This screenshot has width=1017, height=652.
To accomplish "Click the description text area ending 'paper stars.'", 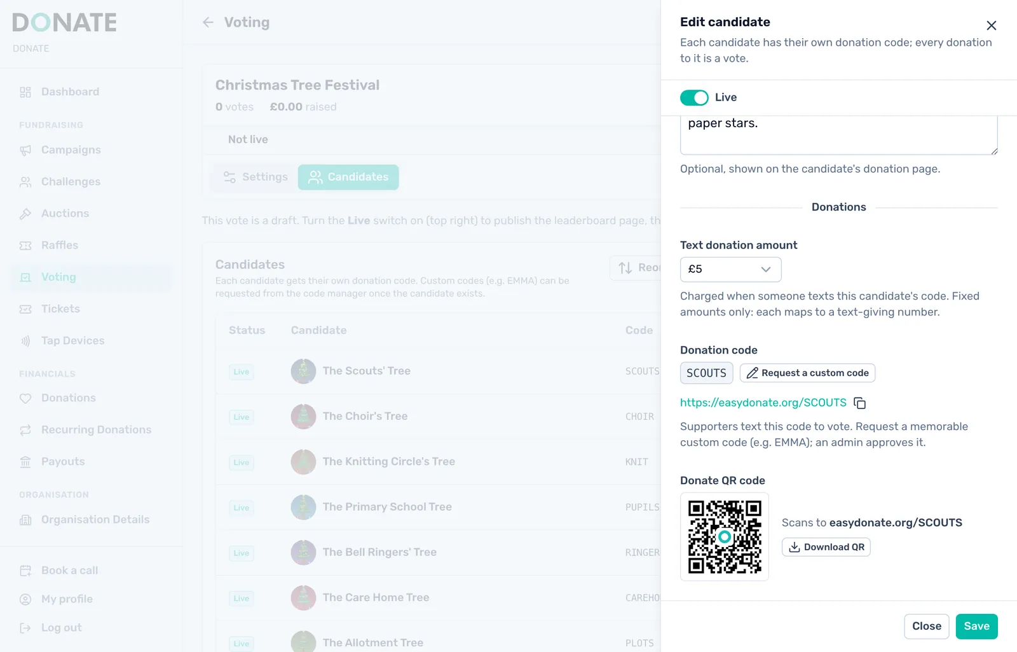I will [x=838, y=135].
